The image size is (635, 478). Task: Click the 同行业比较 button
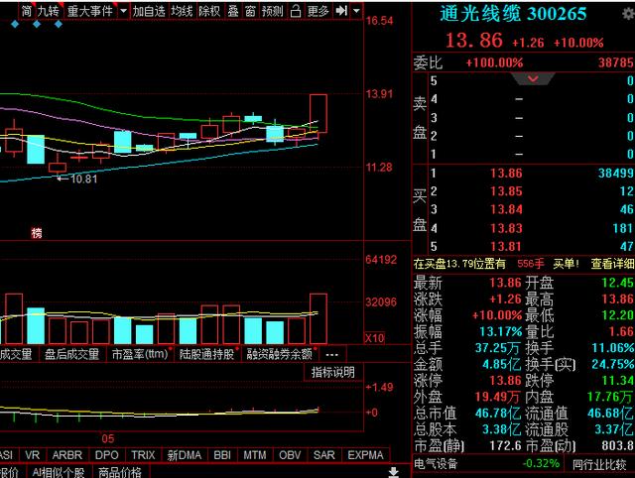(599, 464)
